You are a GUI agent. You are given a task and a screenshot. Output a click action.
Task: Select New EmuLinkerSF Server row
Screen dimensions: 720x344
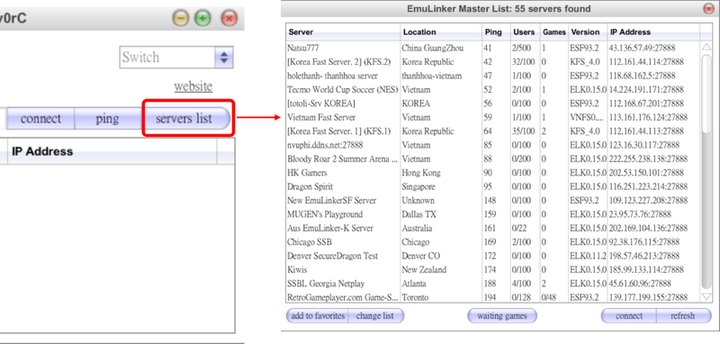click(492, 200)
